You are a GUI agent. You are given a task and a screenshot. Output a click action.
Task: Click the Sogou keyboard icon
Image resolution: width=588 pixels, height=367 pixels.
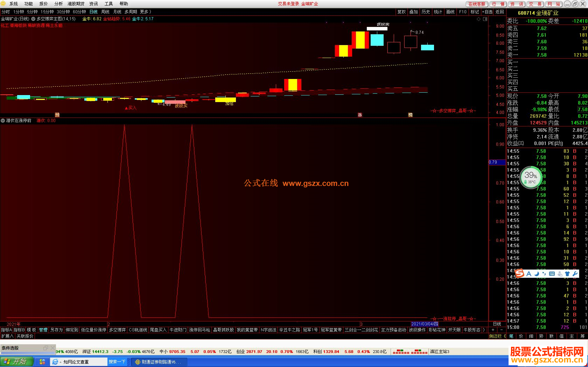click(552, 274)
